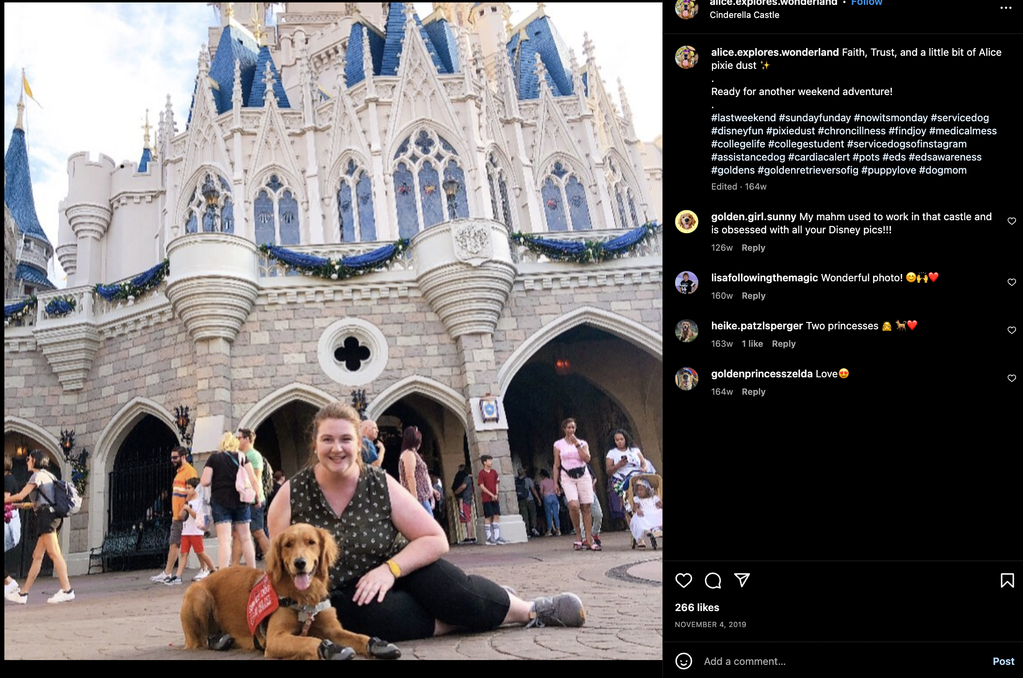The image size is (1023, 678).
Task: Reply to heike.patzlsperger's comment
Action: (x=783, y=344)
